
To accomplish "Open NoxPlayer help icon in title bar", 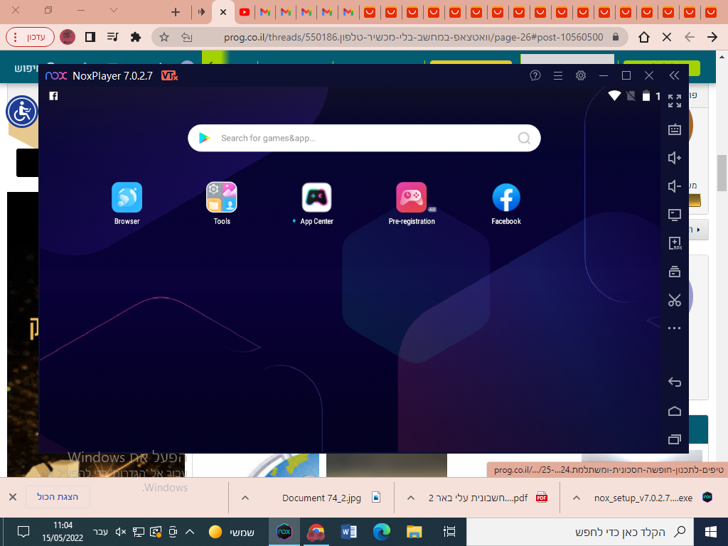I will [x=535, y=75].
